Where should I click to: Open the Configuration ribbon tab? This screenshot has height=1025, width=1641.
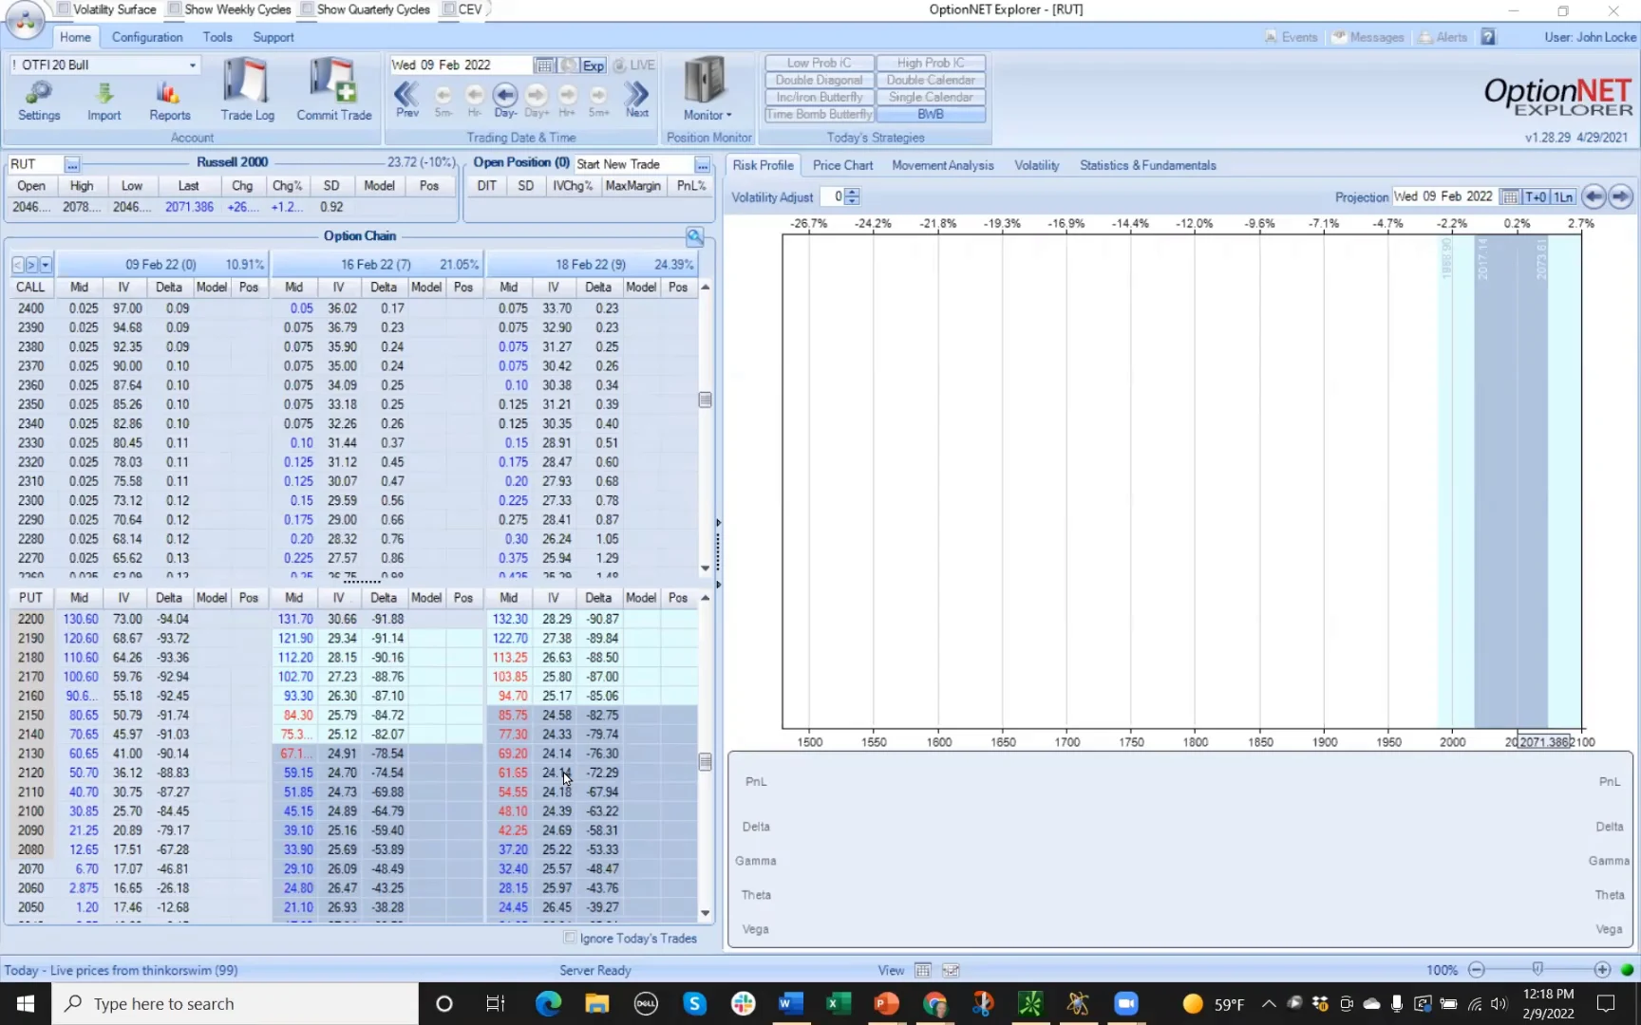pos(147,37)
